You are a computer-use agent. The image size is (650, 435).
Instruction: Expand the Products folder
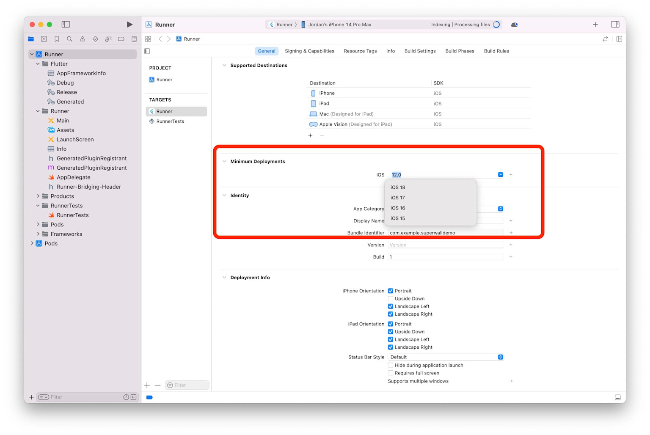click(x=38, y=196)
